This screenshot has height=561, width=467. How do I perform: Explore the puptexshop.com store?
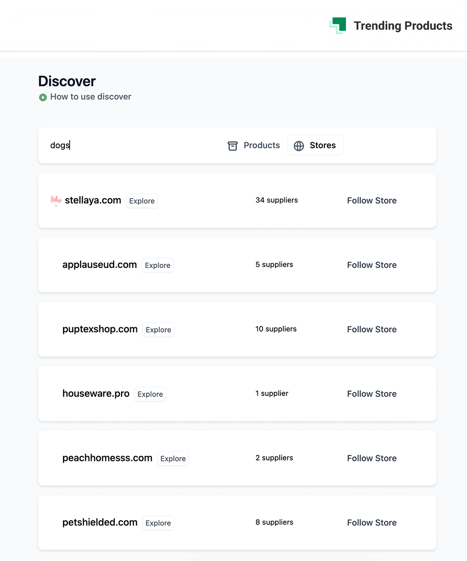pos(158,330)
